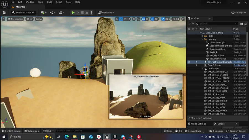The width and height of the screenshot is (249, 140).
Task: Open Outliner filter options dropdown
Action: 191,24
